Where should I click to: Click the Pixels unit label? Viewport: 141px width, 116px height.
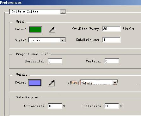pos(128,29)
